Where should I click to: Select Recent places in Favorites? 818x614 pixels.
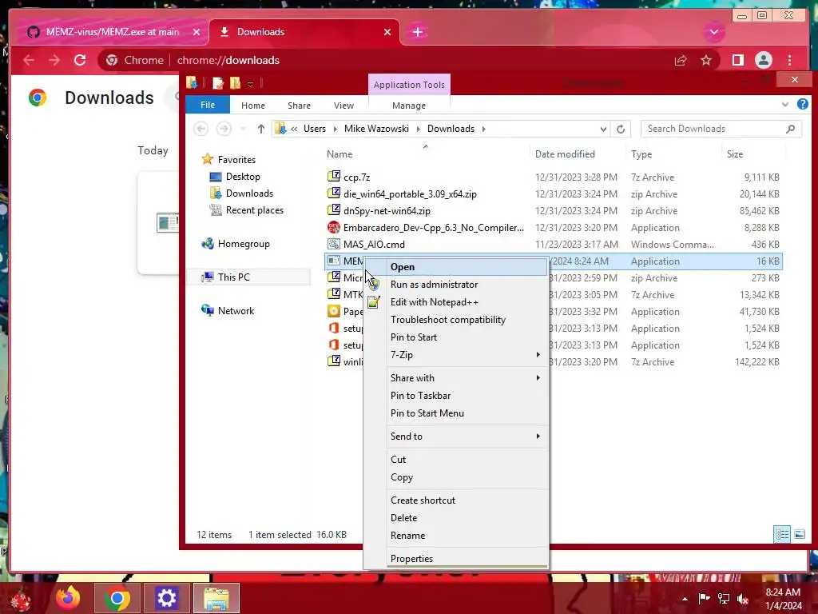[255, 210]
